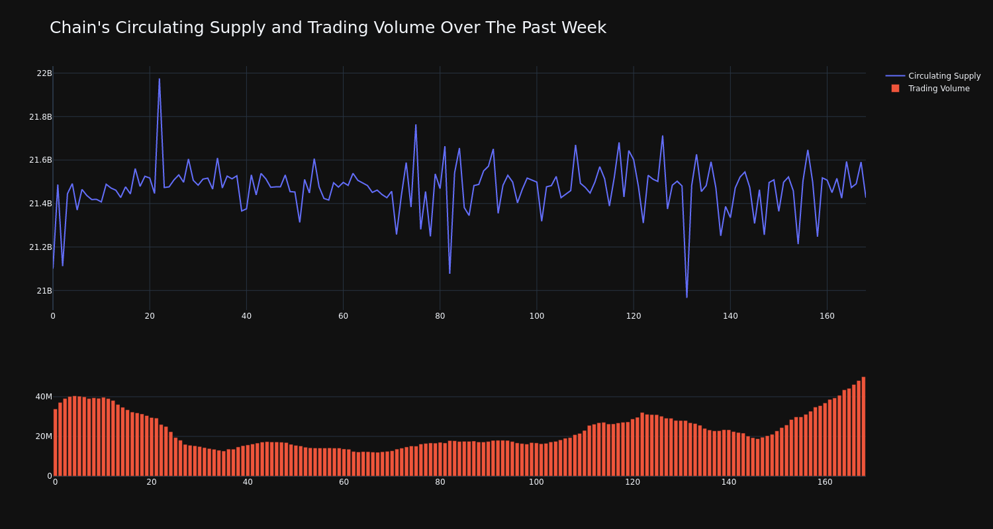Select the chart title text
Screen dimensions: 993x529
pyautogui.click(x=328, y=28)
